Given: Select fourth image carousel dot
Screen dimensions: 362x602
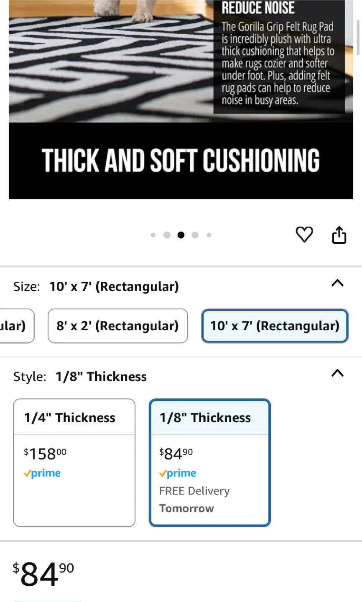Looking at the screenshot, I should (195, 235).
